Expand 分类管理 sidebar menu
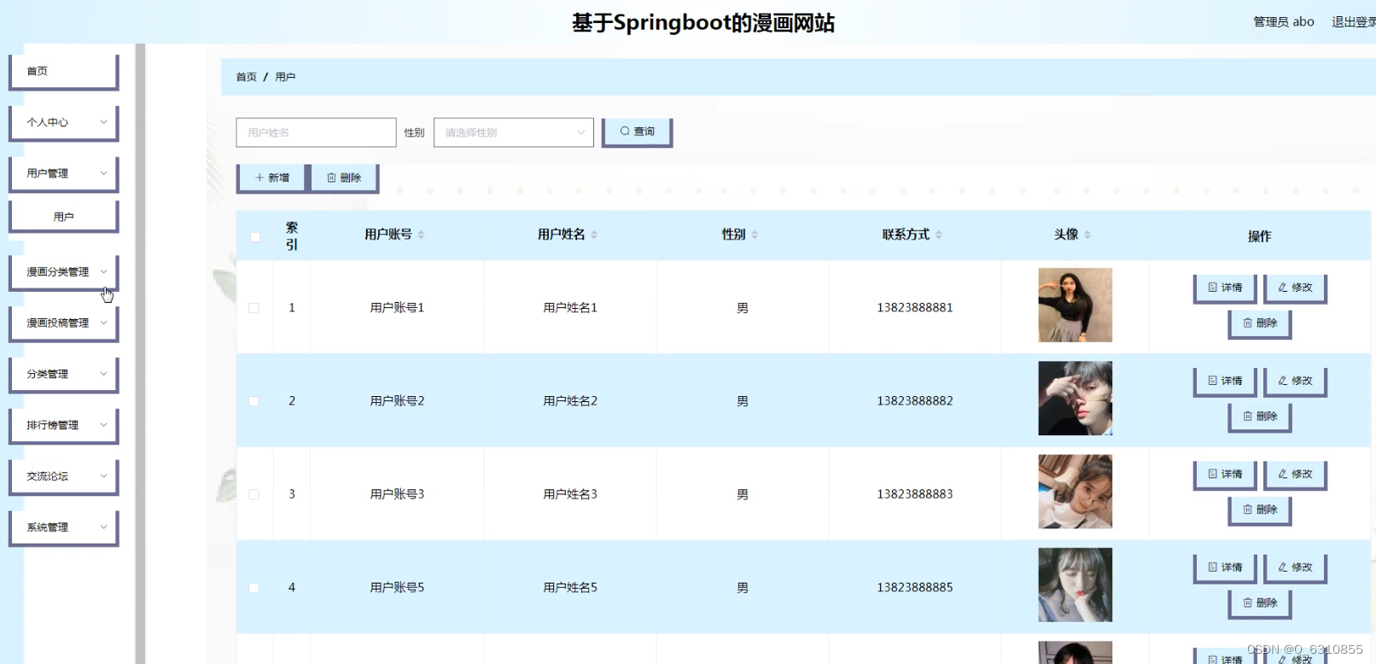This screenshot has width=1376, height=664. pyautogui.click(x=64, y=375)
